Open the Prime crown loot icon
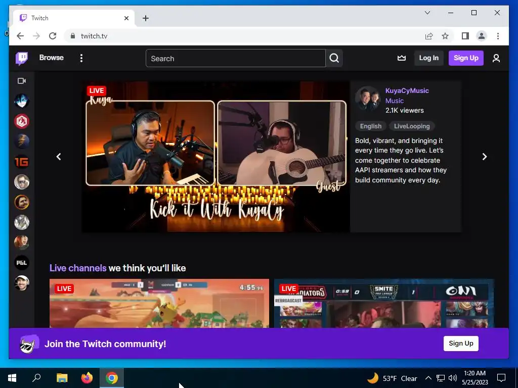518x388 pixels. click(401, 58)
